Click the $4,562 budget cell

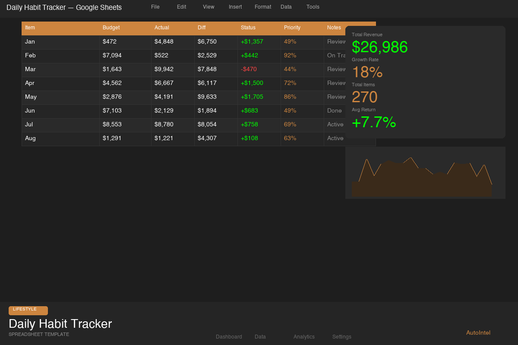pyautogui.click(x=125, y=84)
